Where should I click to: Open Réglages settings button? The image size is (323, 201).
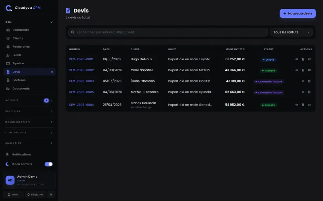pos(35,194)
